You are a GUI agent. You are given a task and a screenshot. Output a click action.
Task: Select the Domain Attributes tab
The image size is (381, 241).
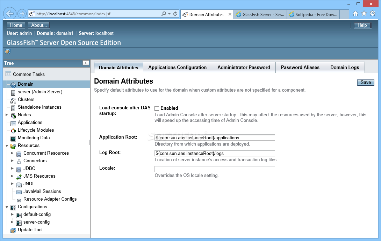[x=118, y=68]
